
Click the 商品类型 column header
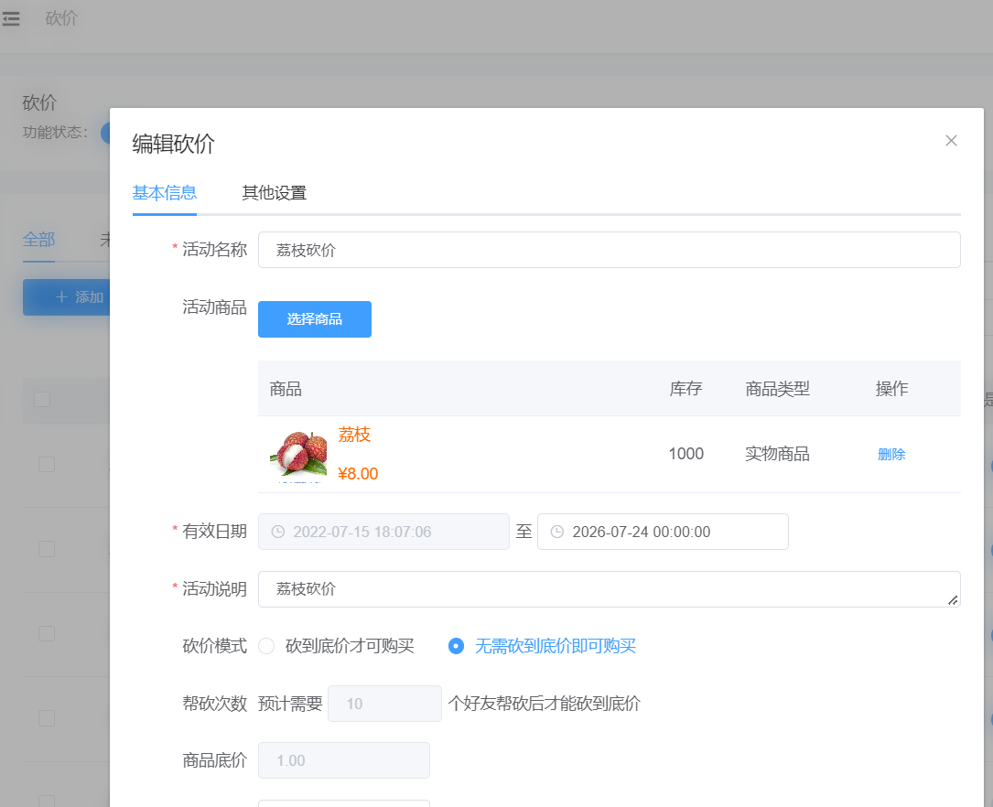click(778, 389)
